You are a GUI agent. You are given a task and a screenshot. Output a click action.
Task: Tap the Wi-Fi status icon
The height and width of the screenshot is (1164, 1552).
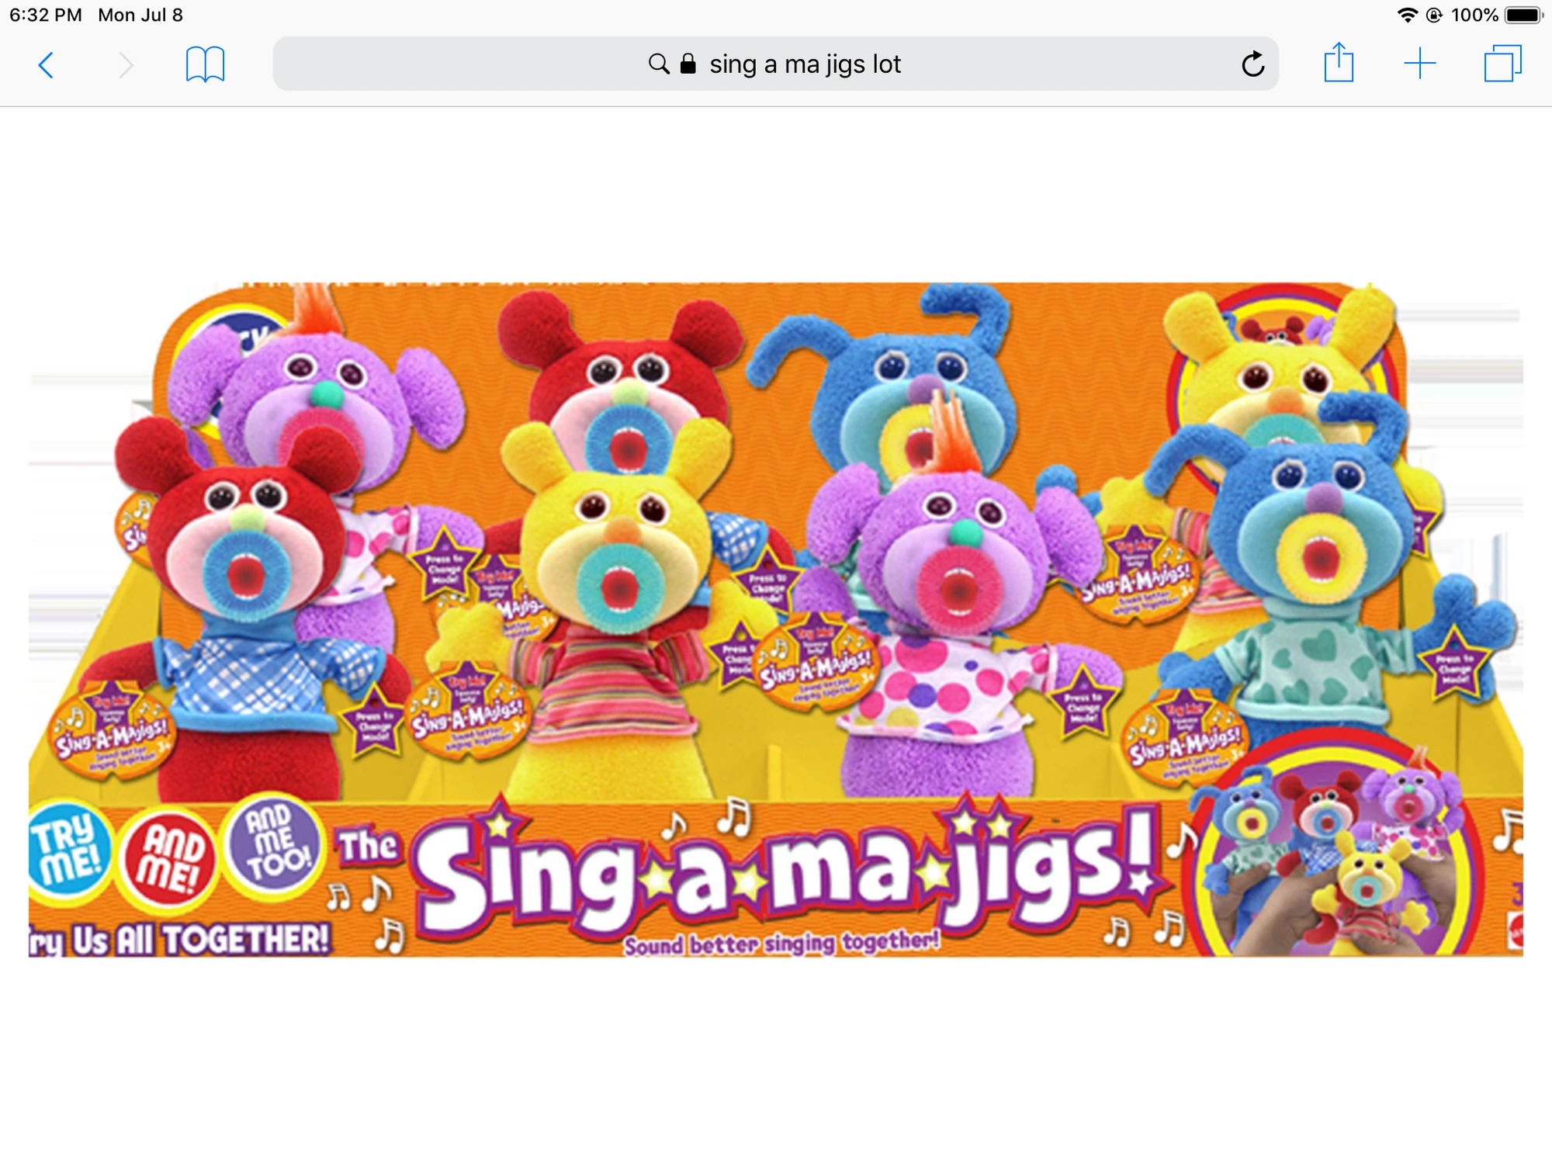coord(1405,13)
